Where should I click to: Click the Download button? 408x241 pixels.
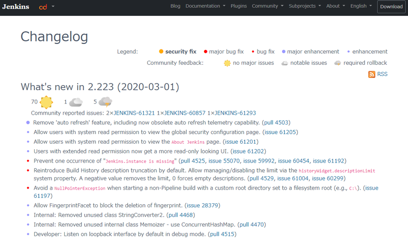pos(391,7)
